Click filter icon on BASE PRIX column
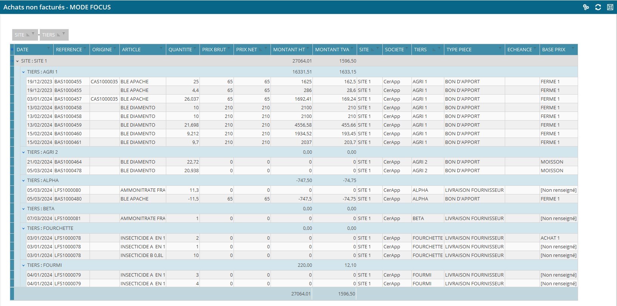Screen dimensions: 617x306 tap(573, 49)
